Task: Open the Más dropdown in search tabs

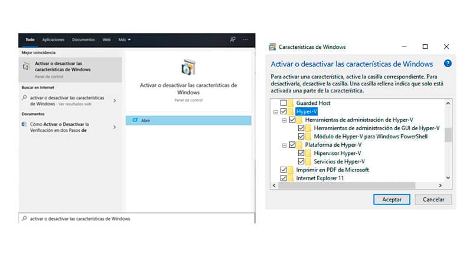Action: [x=125, y=39]
